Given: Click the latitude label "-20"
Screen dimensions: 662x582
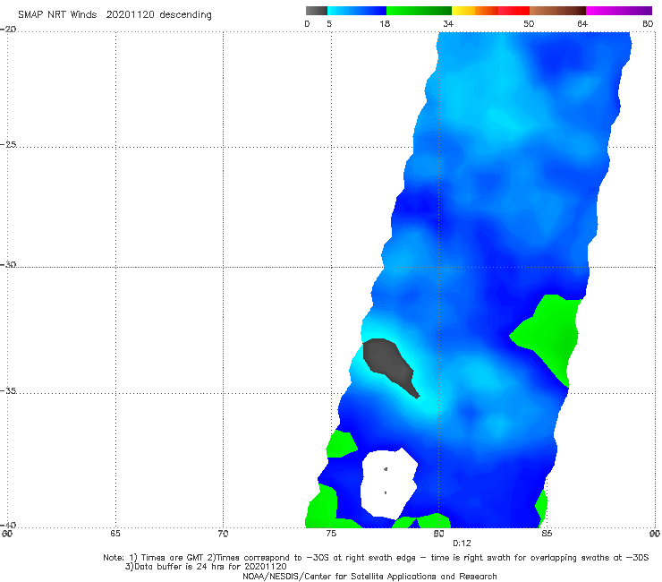Looking at the screenshot, I should click(8, 29).
